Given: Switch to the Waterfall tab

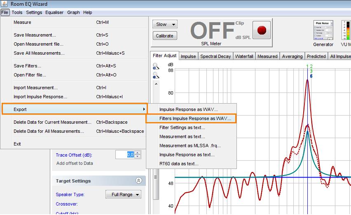Looking at the screenshot, I should pyautogui.click(x=244, y=56).
